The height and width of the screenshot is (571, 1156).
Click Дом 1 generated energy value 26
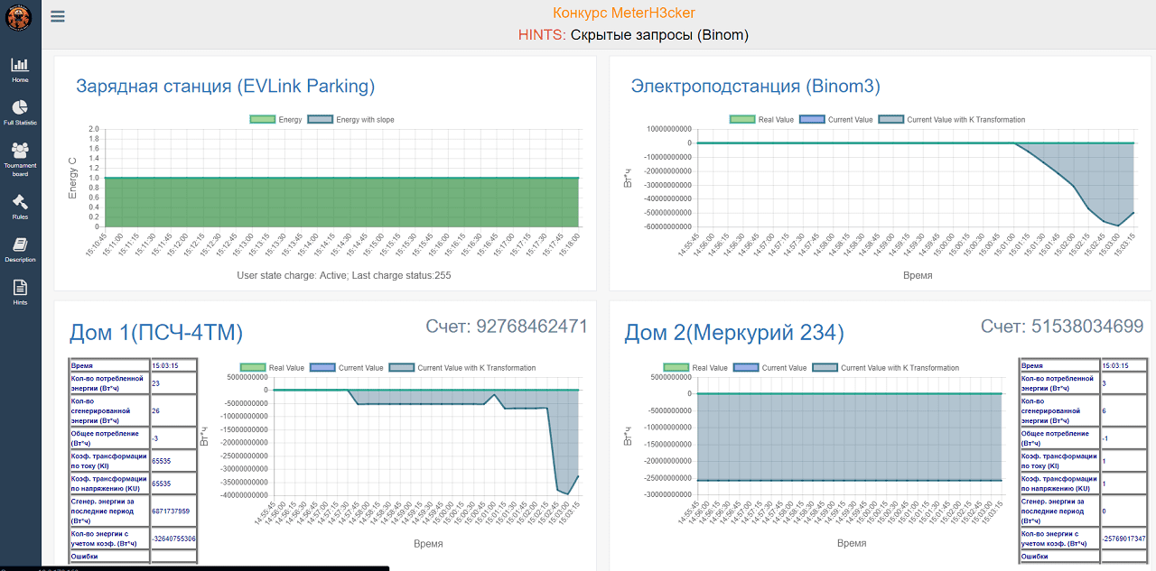click(x=172, y=410)
